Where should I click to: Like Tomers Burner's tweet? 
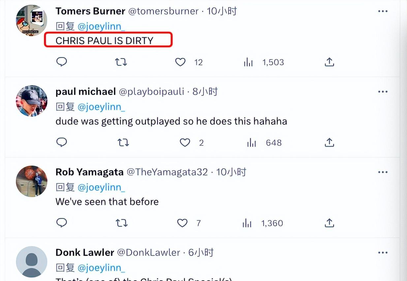180,62
